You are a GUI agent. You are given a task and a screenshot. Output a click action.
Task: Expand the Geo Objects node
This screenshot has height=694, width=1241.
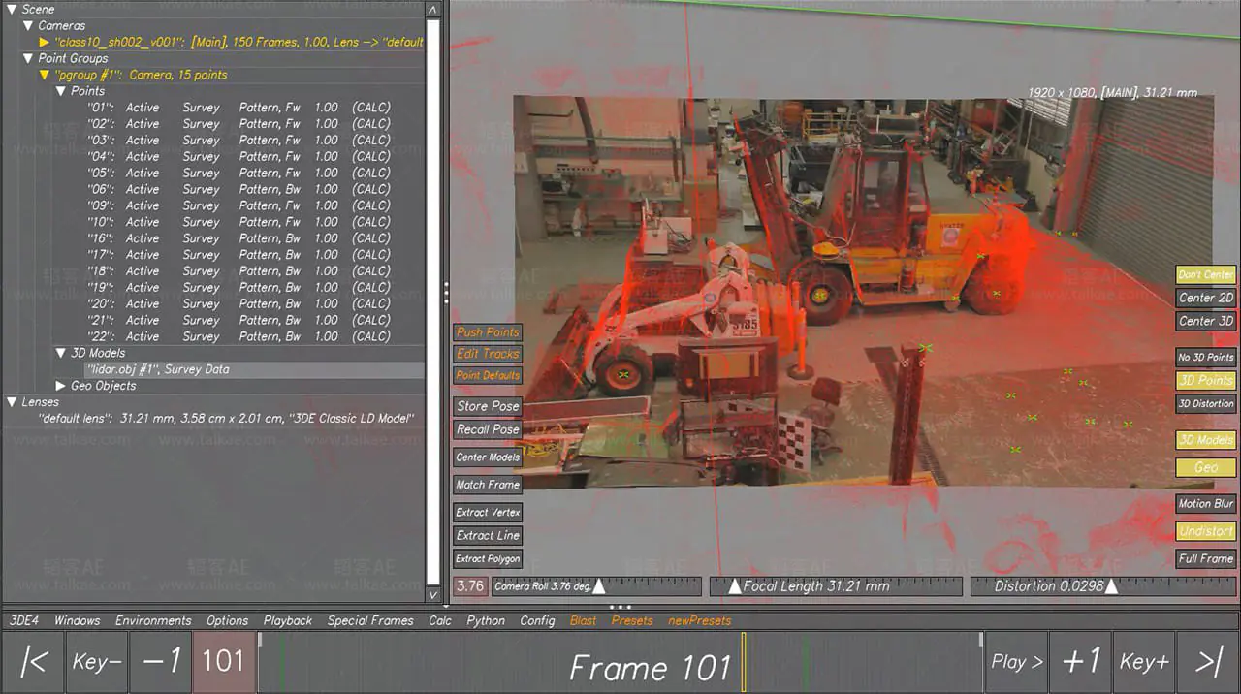click(61, 386)
